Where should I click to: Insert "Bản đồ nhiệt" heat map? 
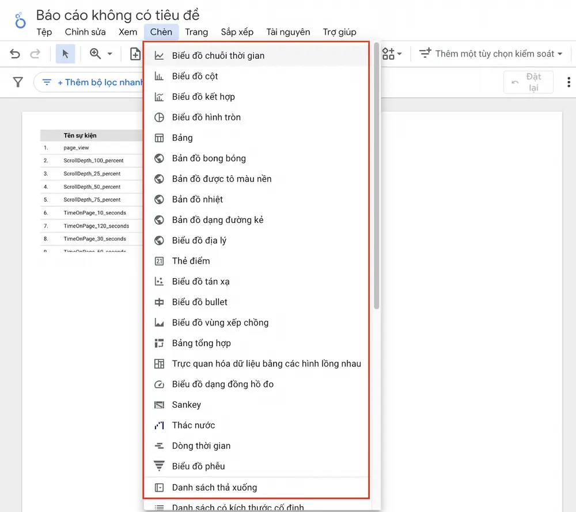256,199
